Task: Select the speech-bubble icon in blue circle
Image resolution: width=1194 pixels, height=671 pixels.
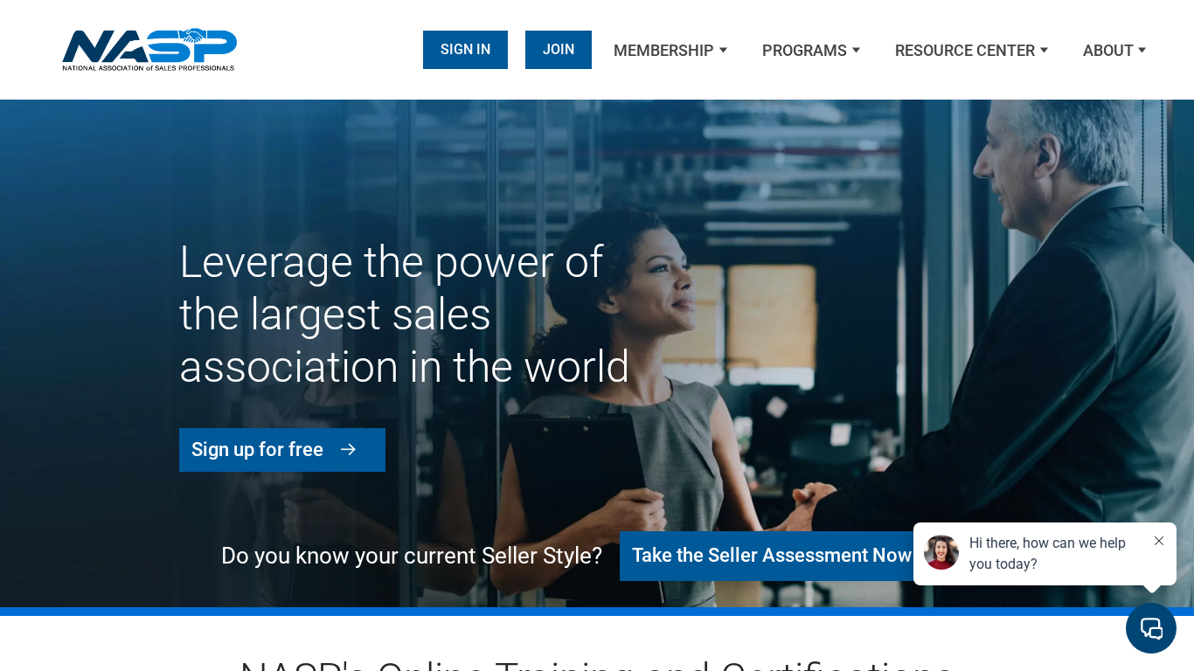Action: [x=1150, y=627]
